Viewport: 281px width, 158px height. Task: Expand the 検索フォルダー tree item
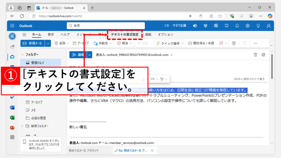(x=22, y=126)
